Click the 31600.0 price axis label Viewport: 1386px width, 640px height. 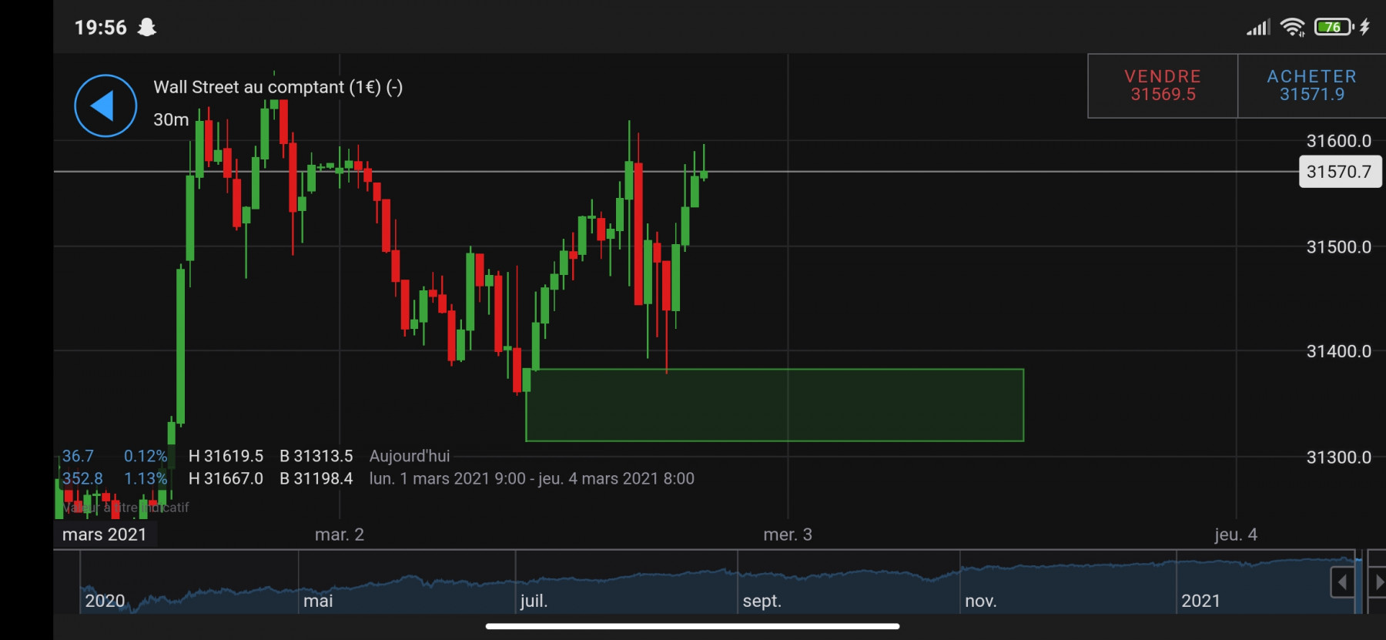click(1339, 141)
